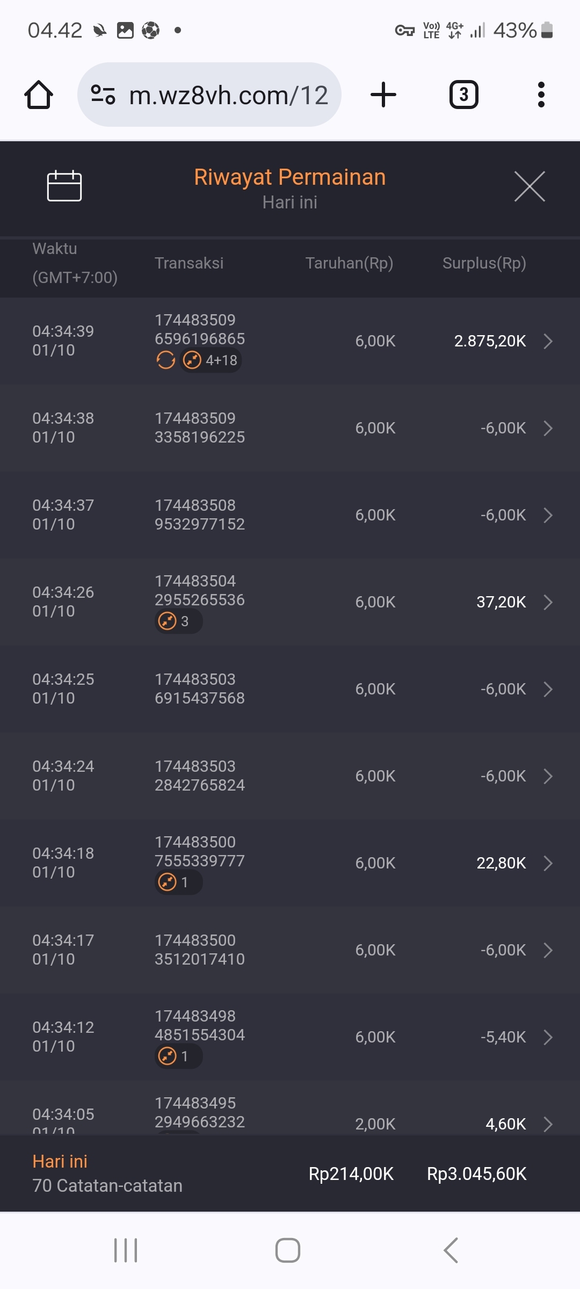Open the tab switcher showing 3
580x1289 pixels.
click(x=463, y=95)
